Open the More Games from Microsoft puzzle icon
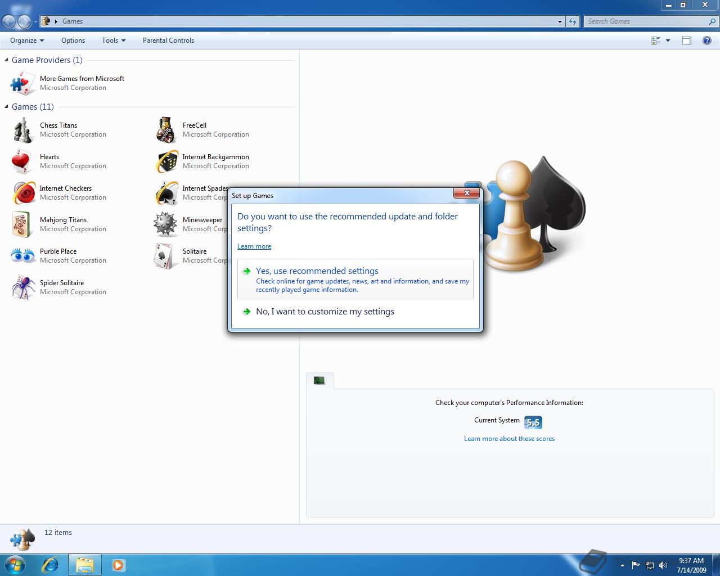720x576 pixels. tap(23, 83)
